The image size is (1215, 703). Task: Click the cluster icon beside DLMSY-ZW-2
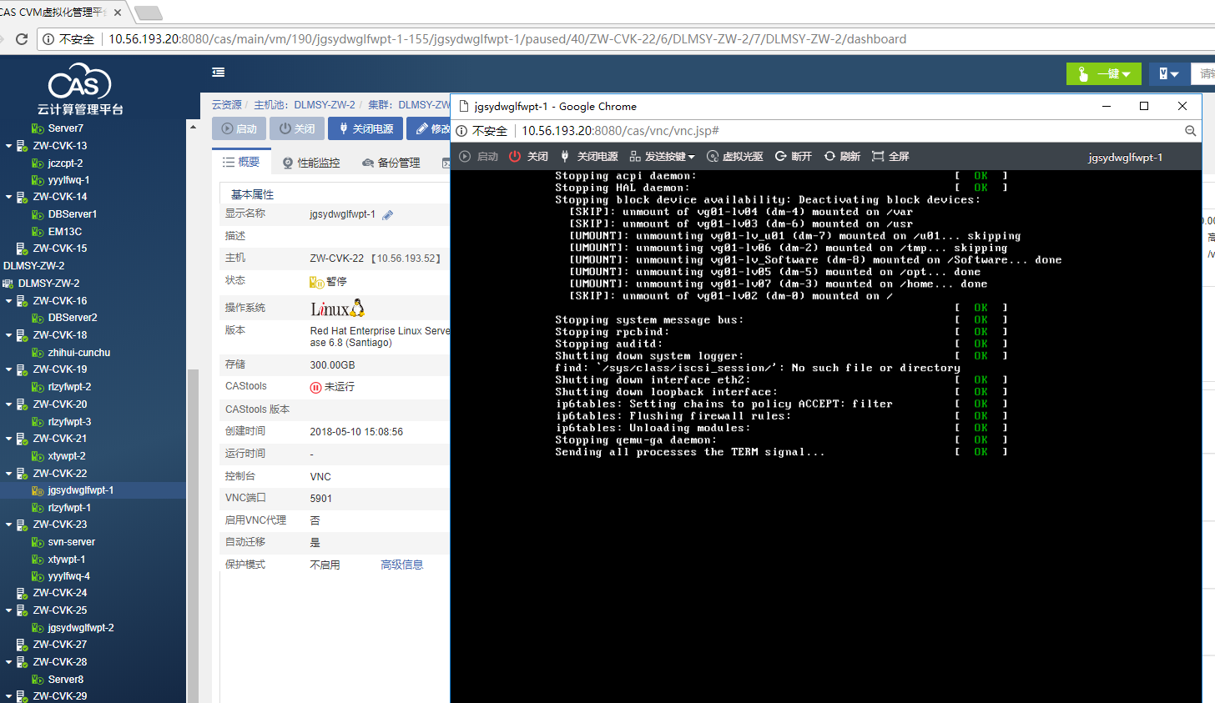[8, 284]
